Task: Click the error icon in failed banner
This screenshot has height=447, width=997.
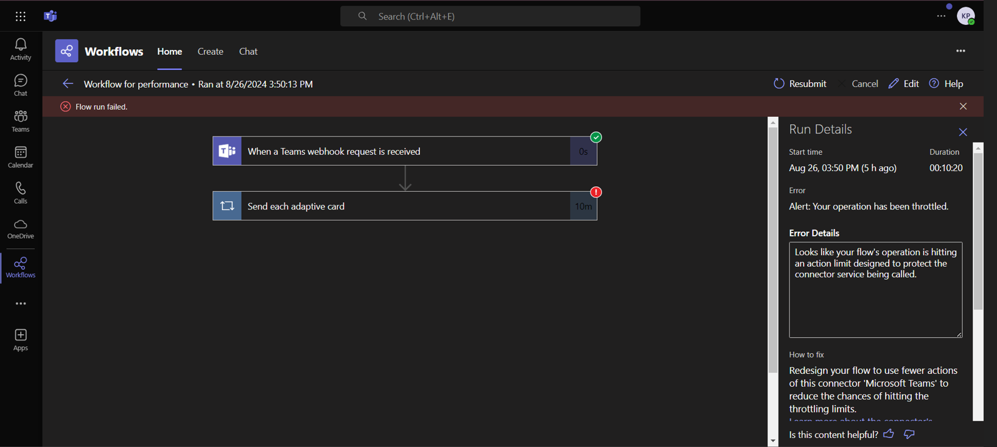Action: (x=66, y=107)
